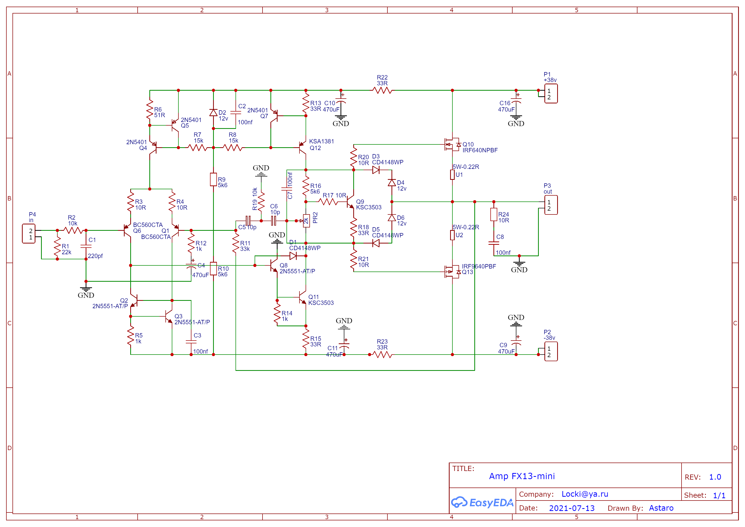This screenshot has height=527, width=745.
Task: Select the U1 0.22R resistor symbol
Action: click(452, 174)
